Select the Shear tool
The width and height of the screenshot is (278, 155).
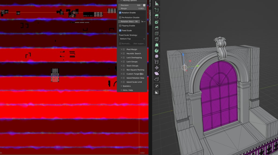point(157,73)
